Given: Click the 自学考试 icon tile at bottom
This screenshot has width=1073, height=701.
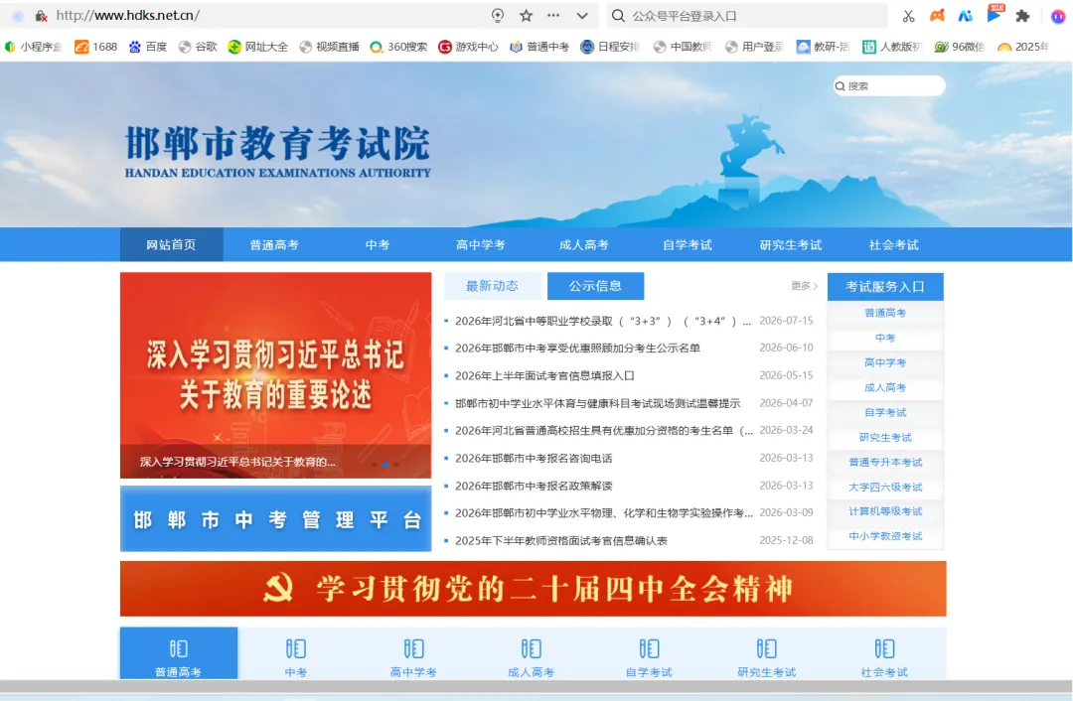Looking at the screenshot, I should (x=649, y=653).
